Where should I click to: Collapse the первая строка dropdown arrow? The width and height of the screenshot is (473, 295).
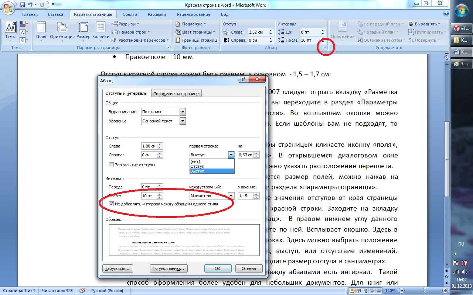click(231, 155)
